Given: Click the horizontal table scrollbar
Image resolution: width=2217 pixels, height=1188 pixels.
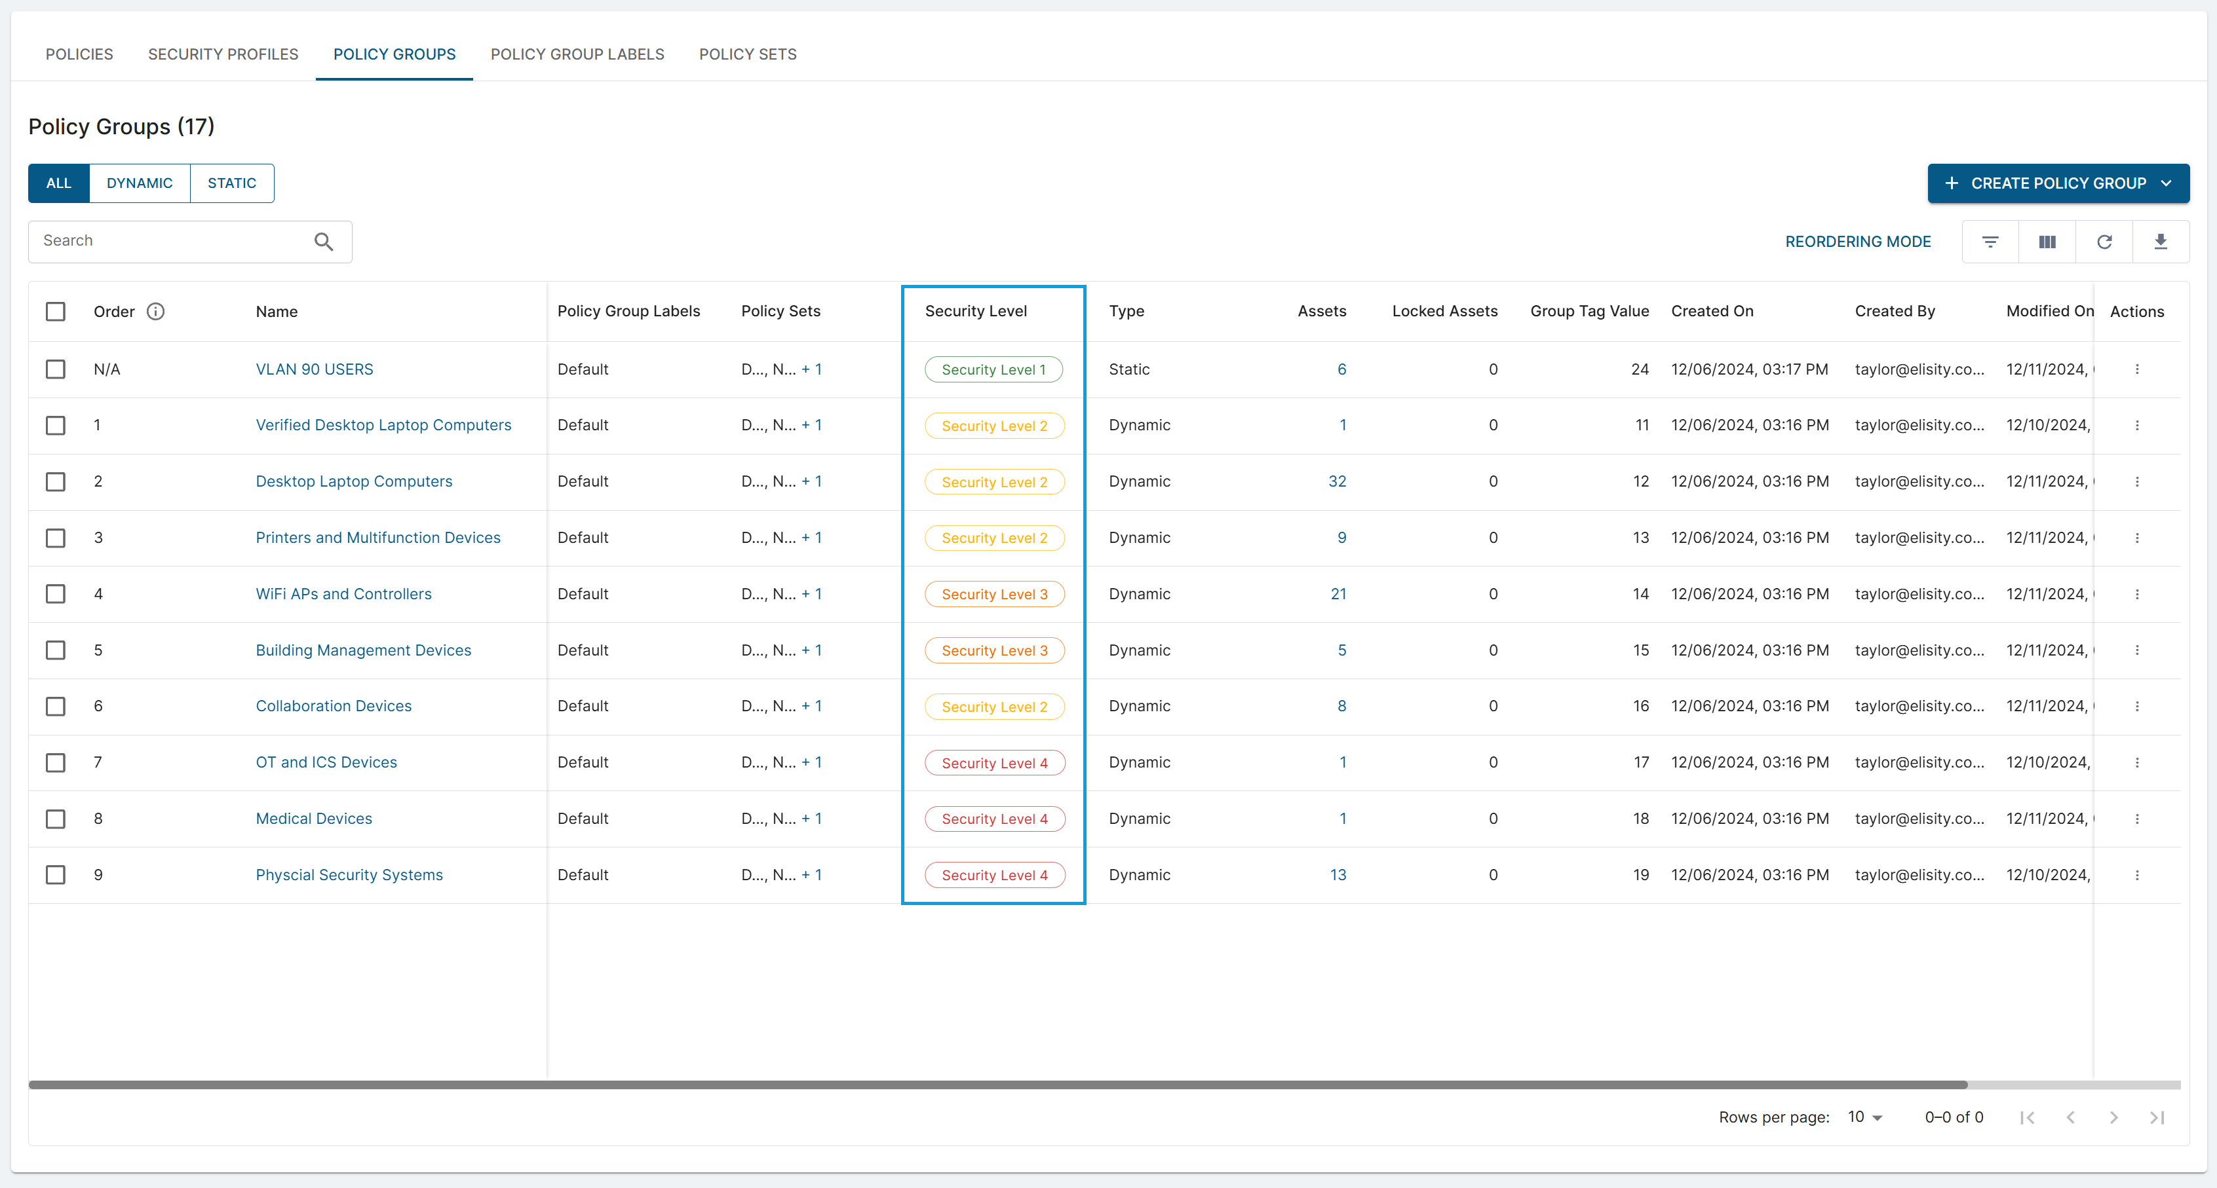Looking at the screenshot, I should point(997,1085).
